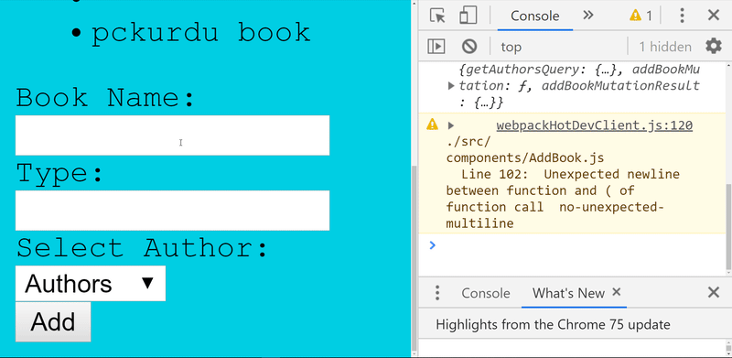The width and height of the screenshot is (732, 358).
Task: Show the console sidebar icon
Action: (x=436, y=47)
